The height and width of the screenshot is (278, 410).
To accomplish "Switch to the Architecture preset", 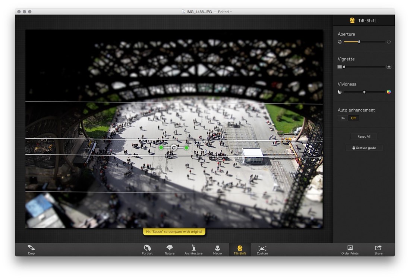I will 193,250.
